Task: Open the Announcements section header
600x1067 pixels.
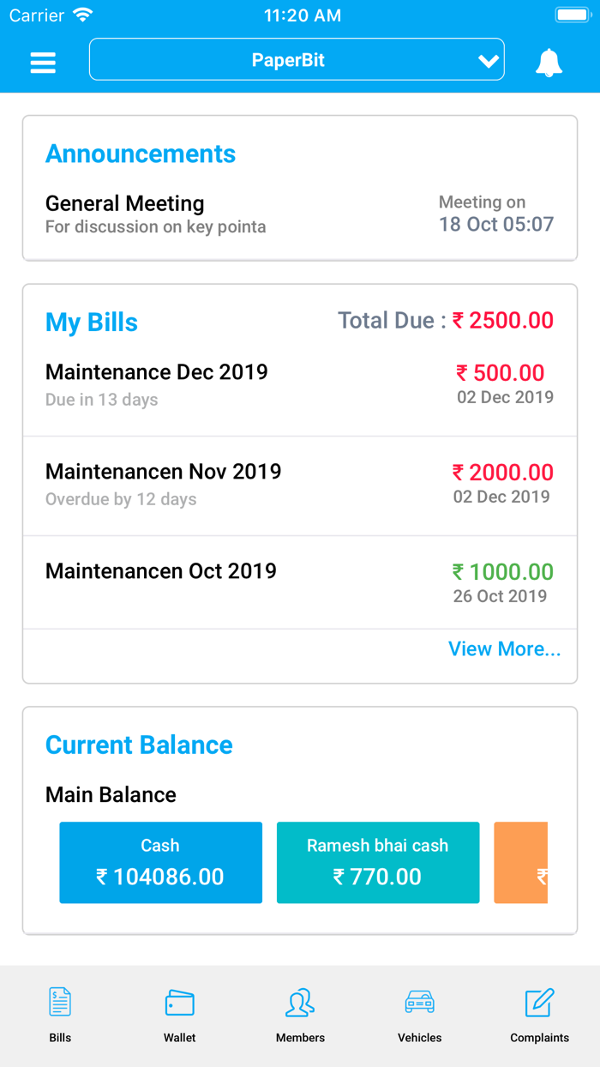Action: click(x=141, y=154)
